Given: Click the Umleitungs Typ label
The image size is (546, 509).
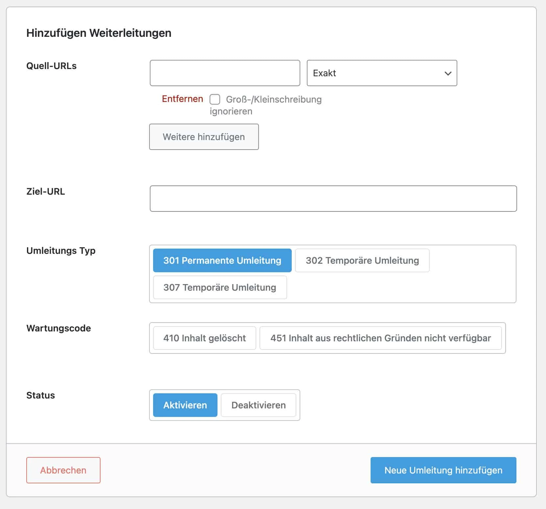Looking at the screenshot, I should pos(60,251).
